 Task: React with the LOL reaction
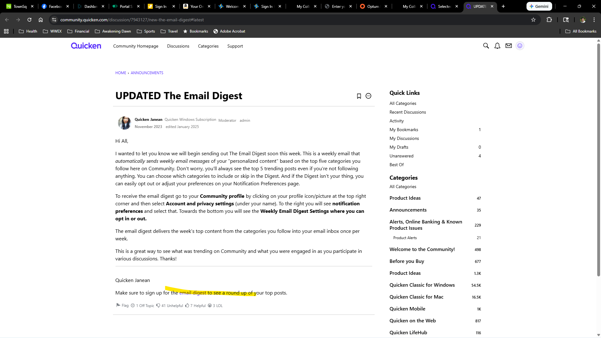pyautogui.click(x=215, y=305)
